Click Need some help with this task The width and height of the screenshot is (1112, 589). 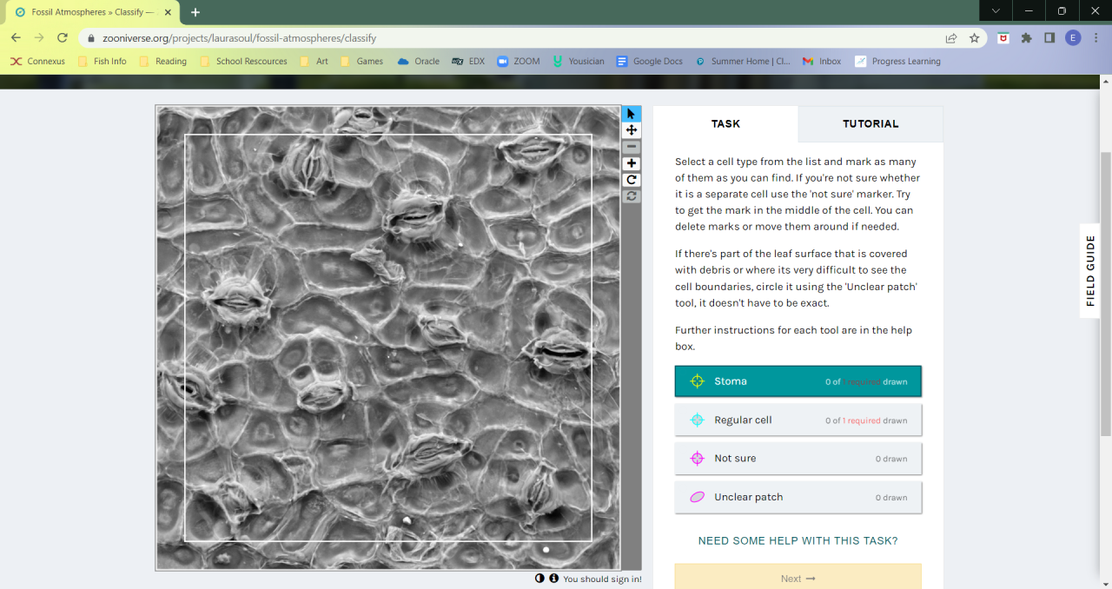point(798,540)
